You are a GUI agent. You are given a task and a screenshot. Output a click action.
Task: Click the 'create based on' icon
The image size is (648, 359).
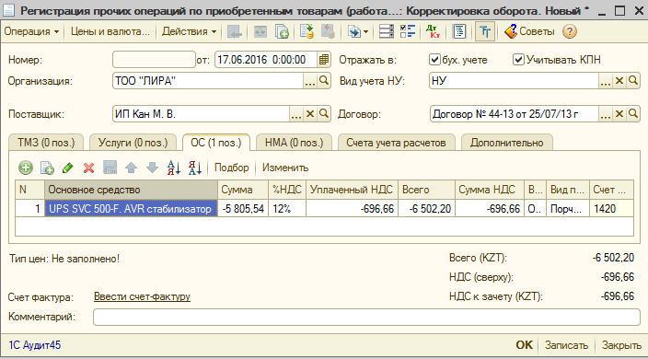[354, 31]
